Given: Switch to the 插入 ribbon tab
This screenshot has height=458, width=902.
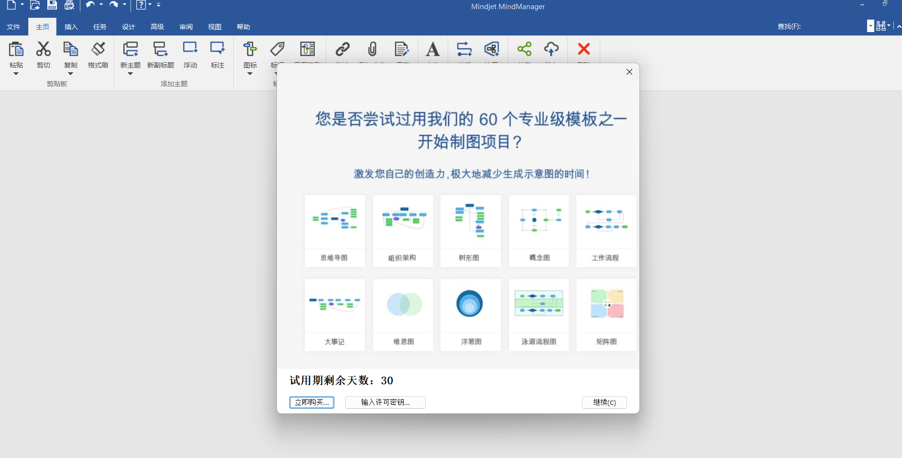Looking at the screenshot, I should (x=71, y=27).
